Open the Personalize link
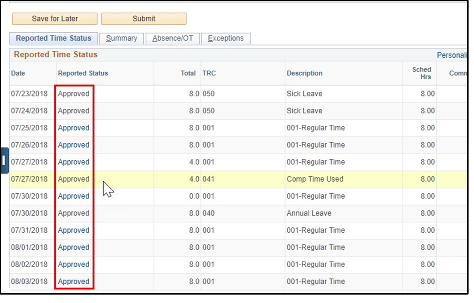Screen dimensions: 474x303 click(453, 55)
